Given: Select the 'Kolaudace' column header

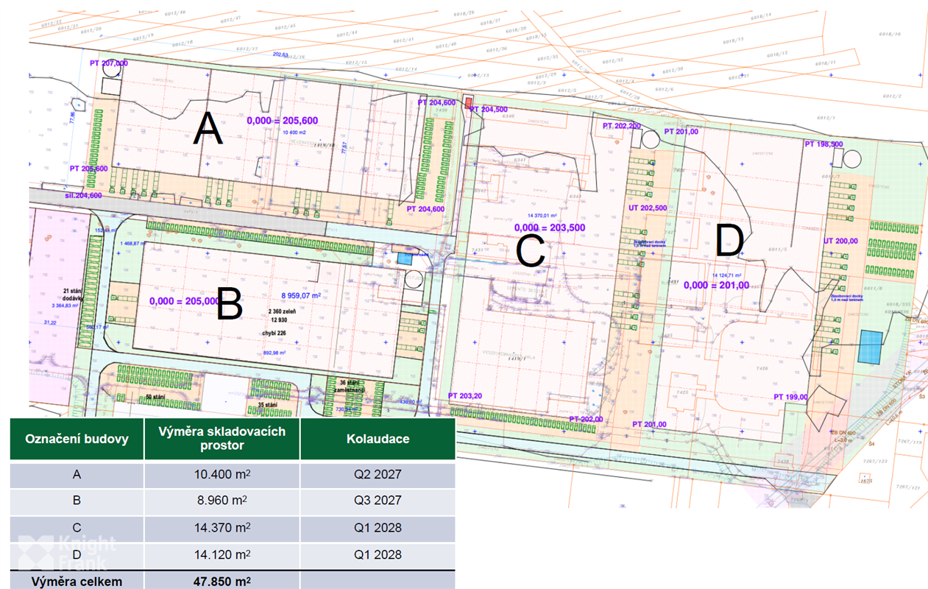Looking at the screenshot, I should [x=378, y=439].
